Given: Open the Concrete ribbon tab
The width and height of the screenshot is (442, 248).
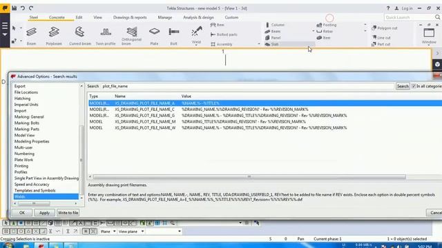Looking at the screenshot, I should [57, 17].
